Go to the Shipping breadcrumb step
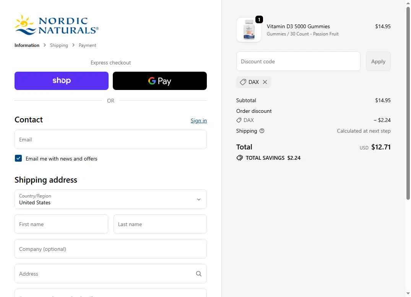Image resolution: width=411 pixels, height=297 pixels. click(x=59, y=45)
